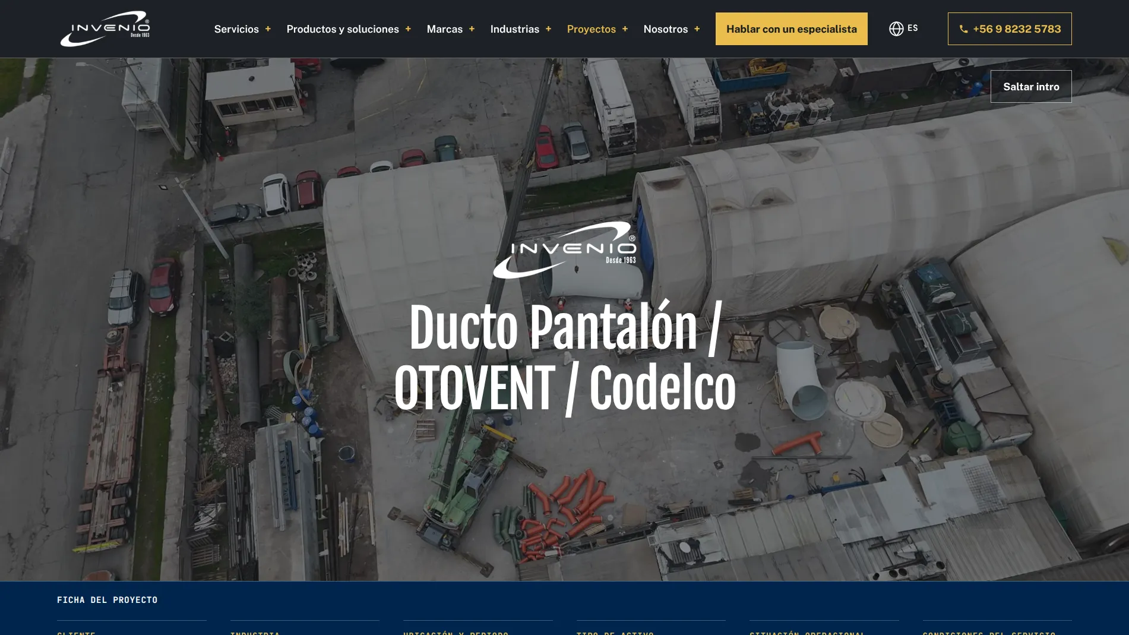The height and width of the screenshot is (635, 1129).
Task: Click the phone handset icon
Action: (963, 29)
